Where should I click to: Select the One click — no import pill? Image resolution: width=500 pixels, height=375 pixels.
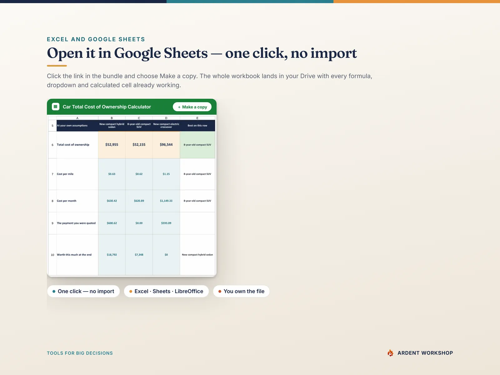[83, 291]
